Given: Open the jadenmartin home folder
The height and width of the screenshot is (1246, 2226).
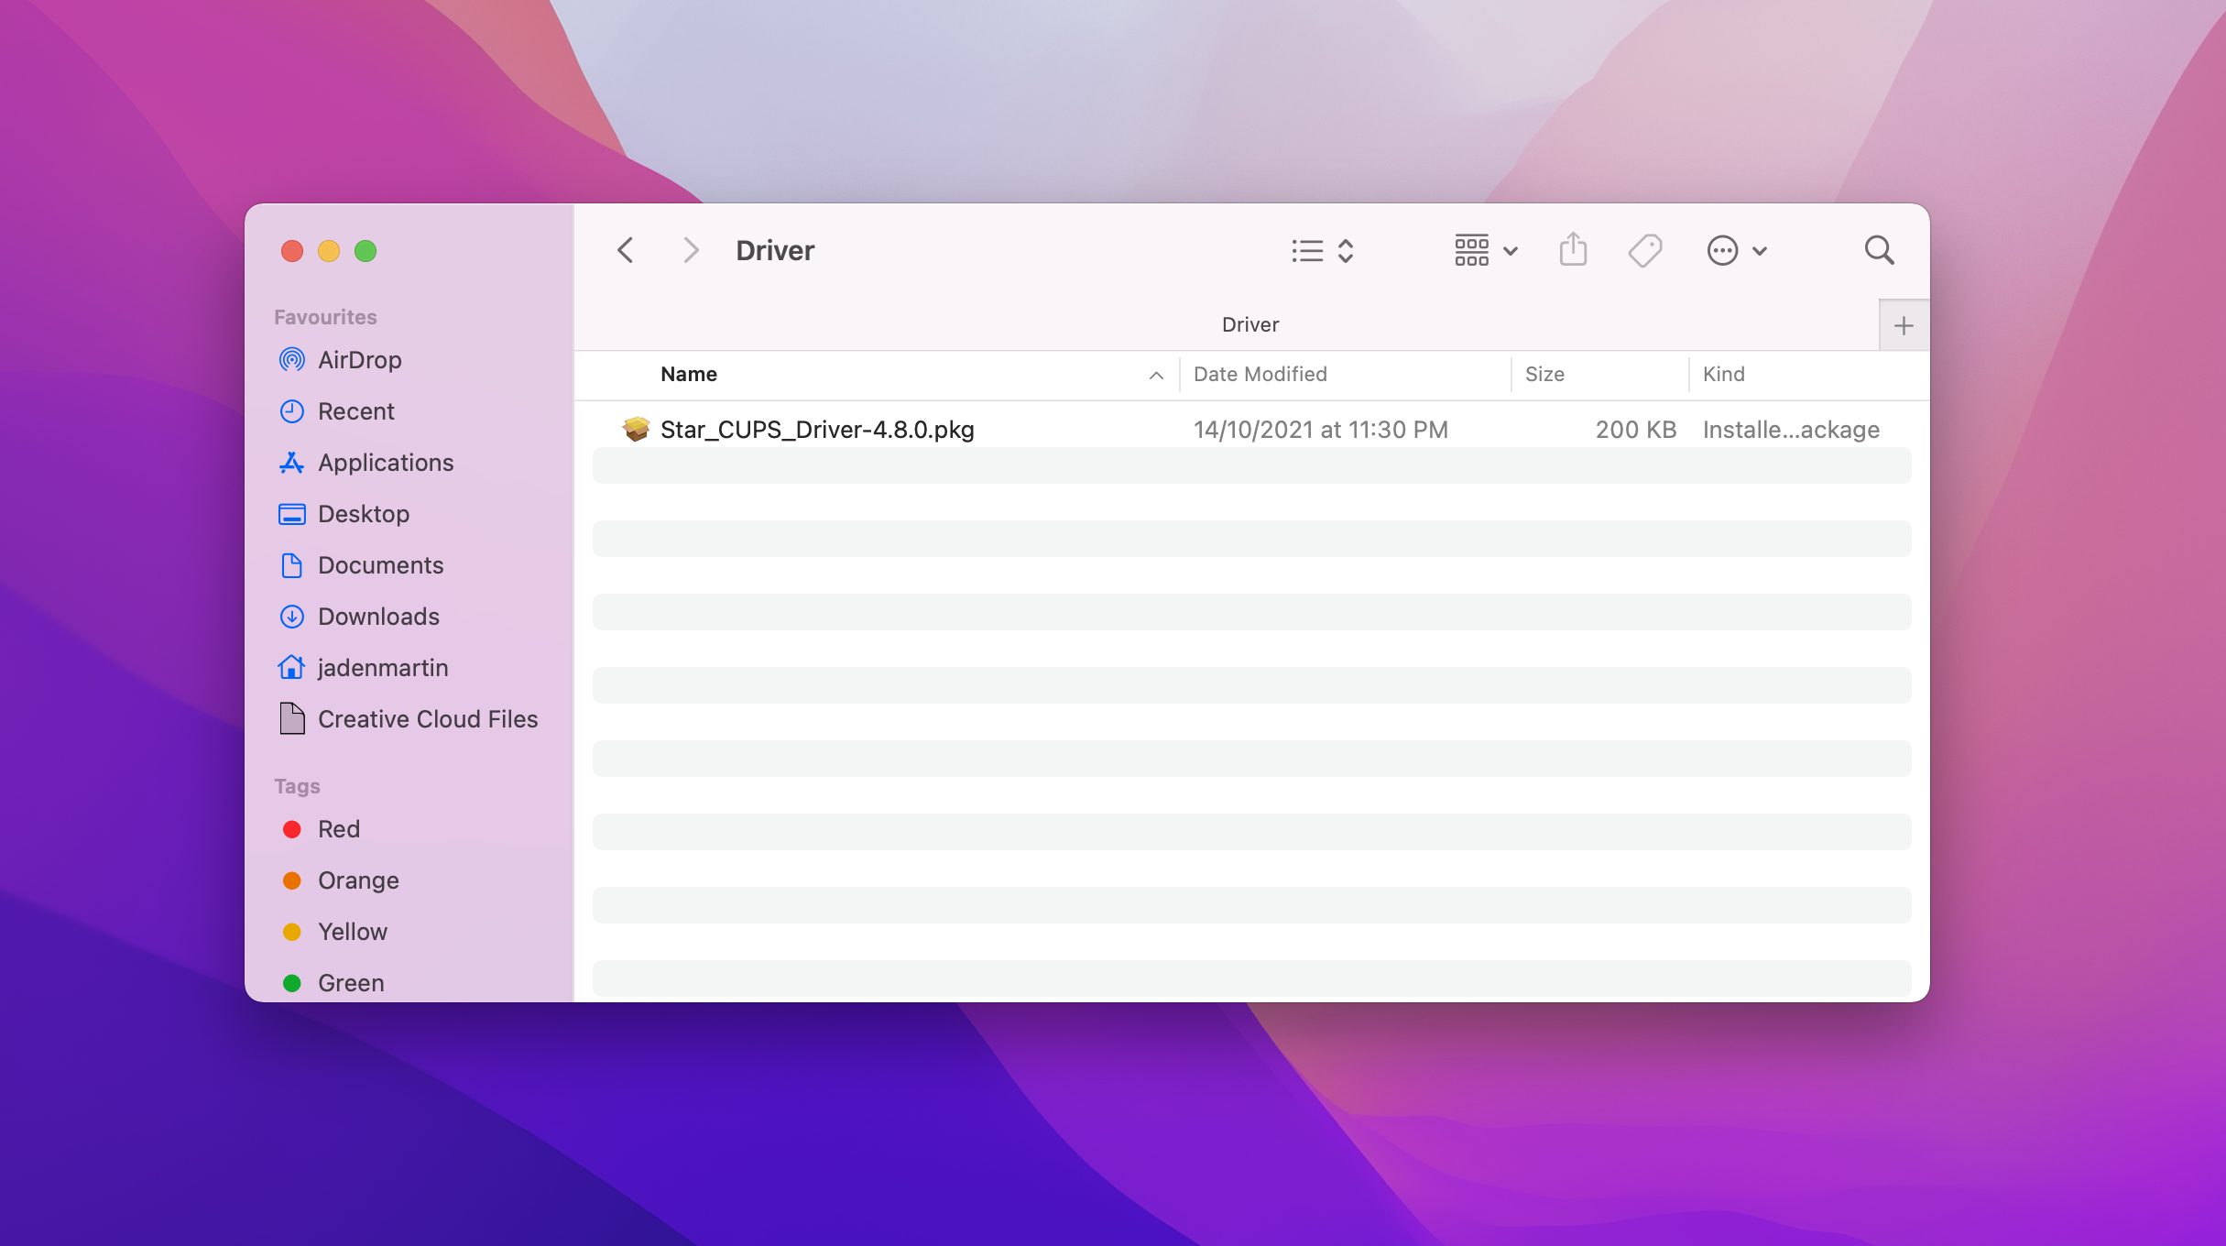Looking at the screenshot, I should (x=383, y=667).
